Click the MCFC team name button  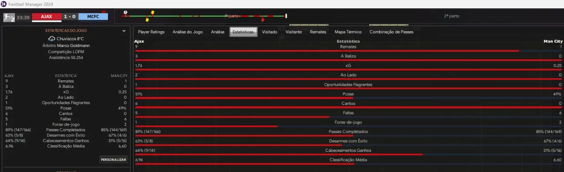[93, 17]
